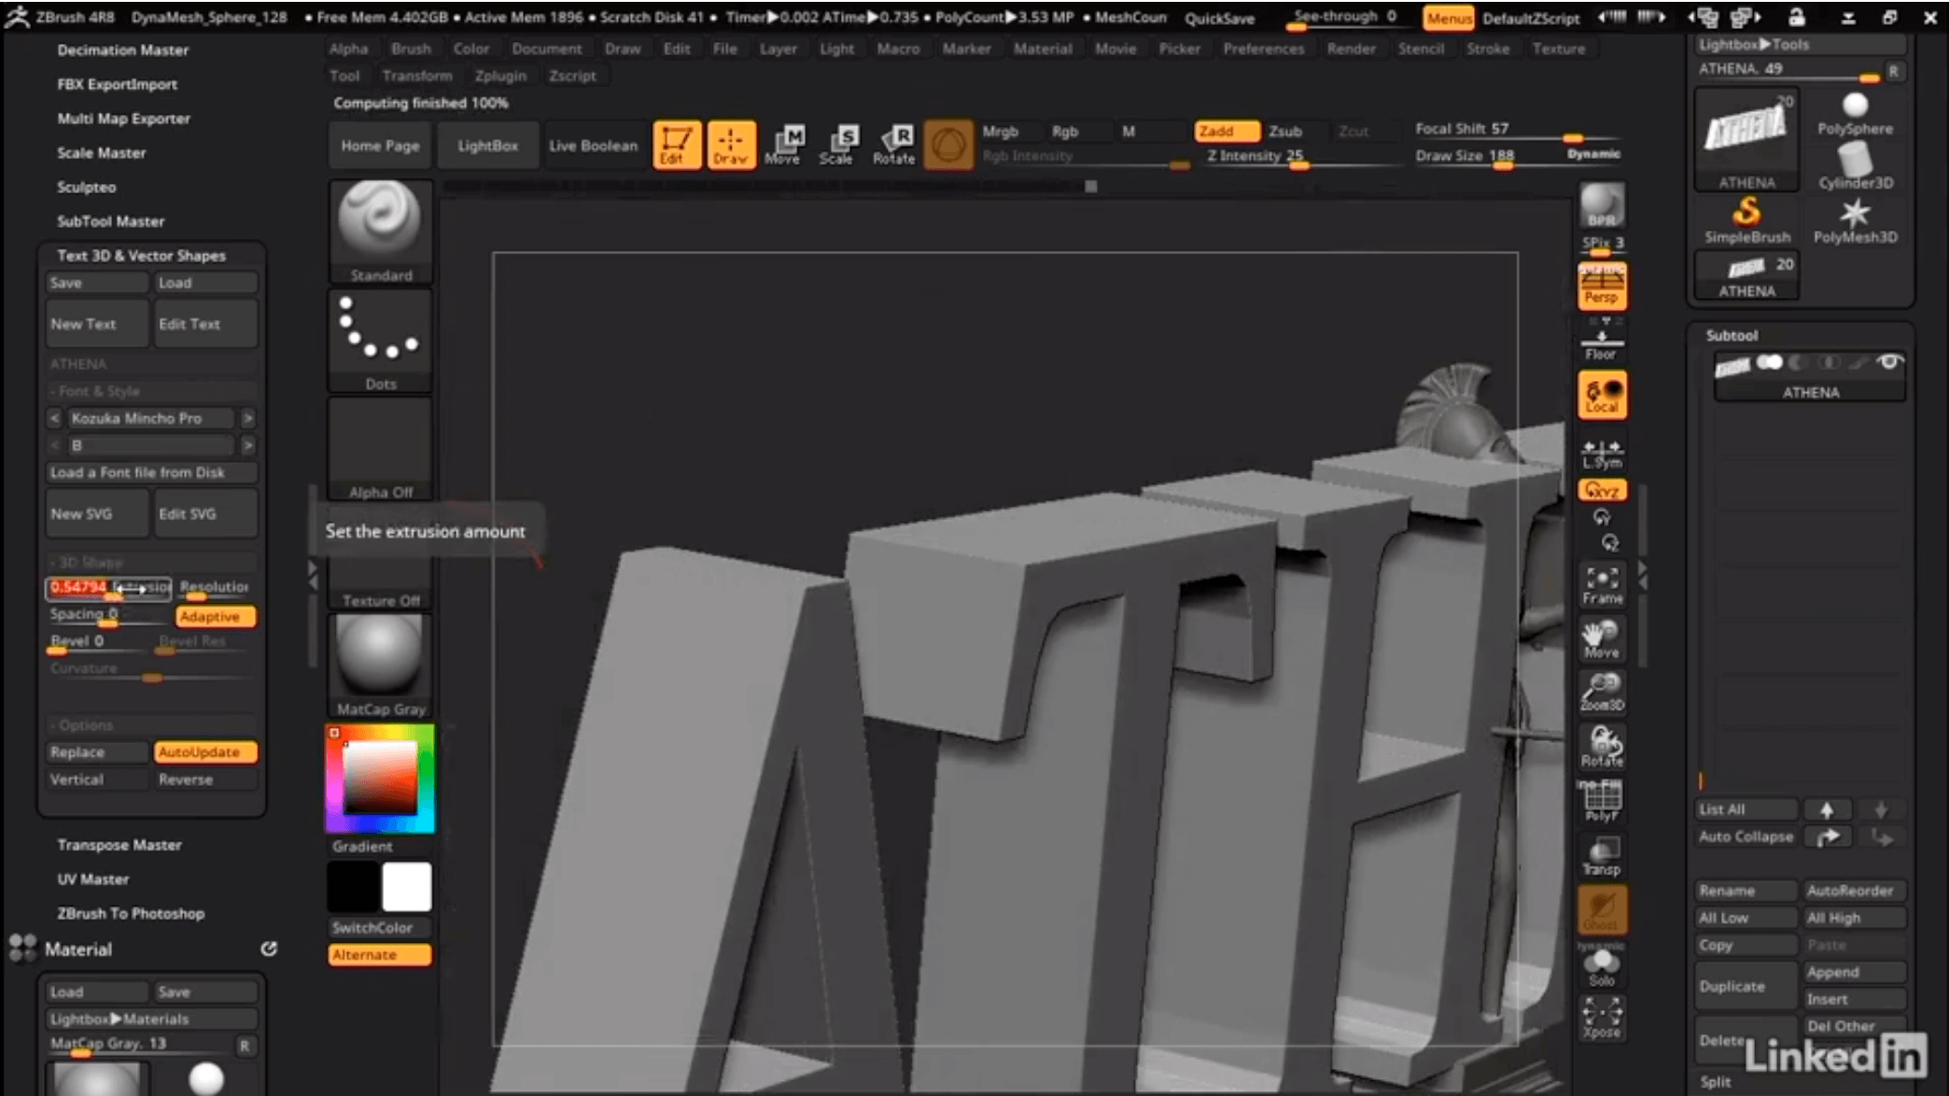
Task: Click Edit Text button
Action: (205, 324)
